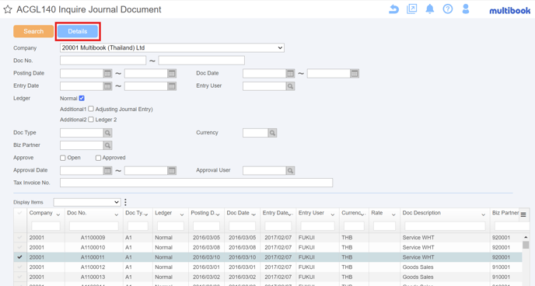Viewport: 535px width, 286px height.
Task: Open page in new window icon
Action: [x=412, y=9]
